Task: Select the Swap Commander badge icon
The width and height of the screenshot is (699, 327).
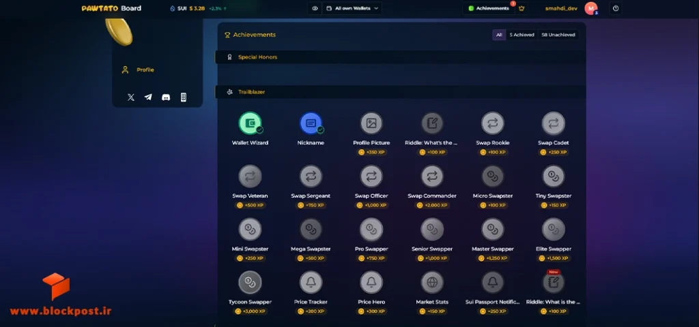Action: click(x=432, y=176)
